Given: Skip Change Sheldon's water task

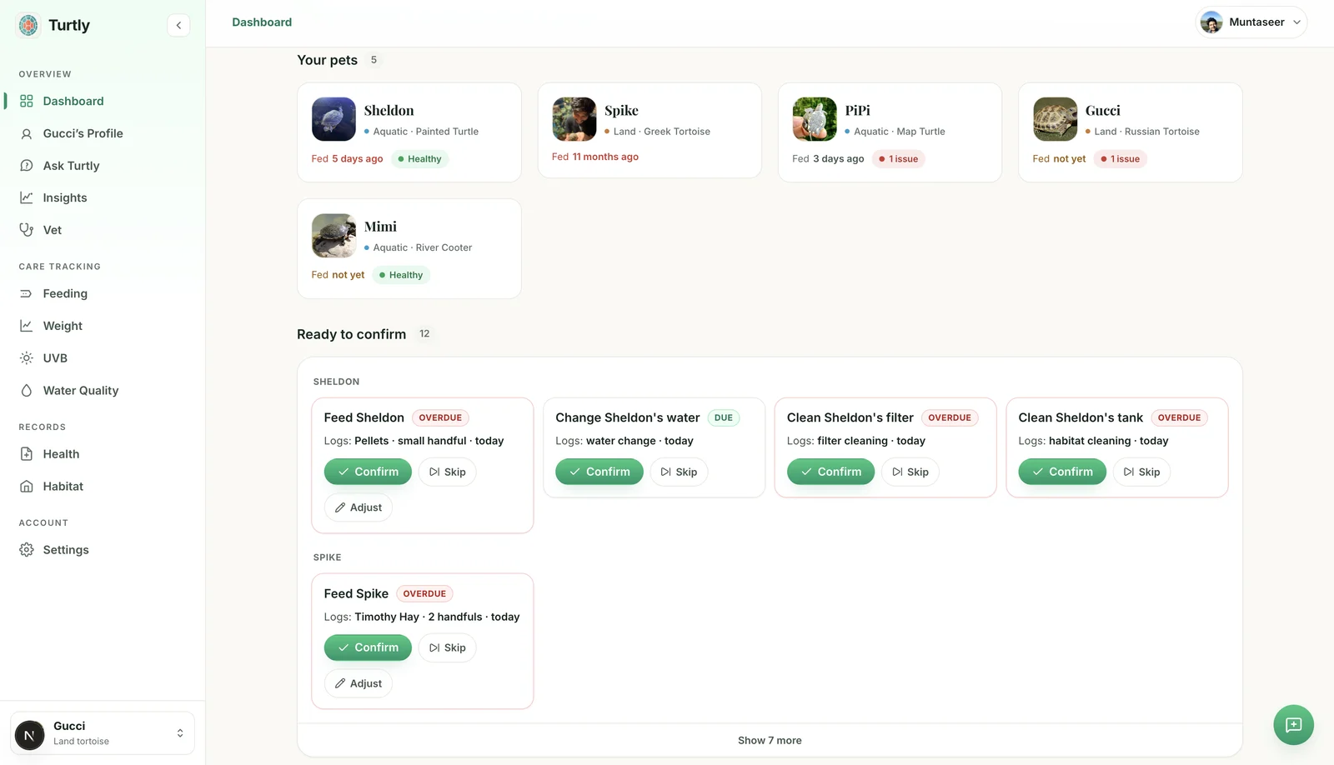Looking at the screenshot, I should click(x=679, y=472).
